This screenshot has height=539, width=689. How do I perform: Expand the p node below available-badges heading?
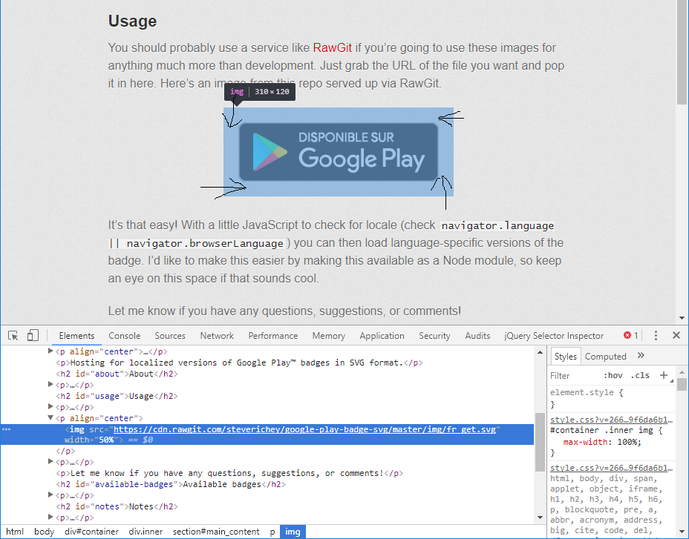[x=50, y=495]
